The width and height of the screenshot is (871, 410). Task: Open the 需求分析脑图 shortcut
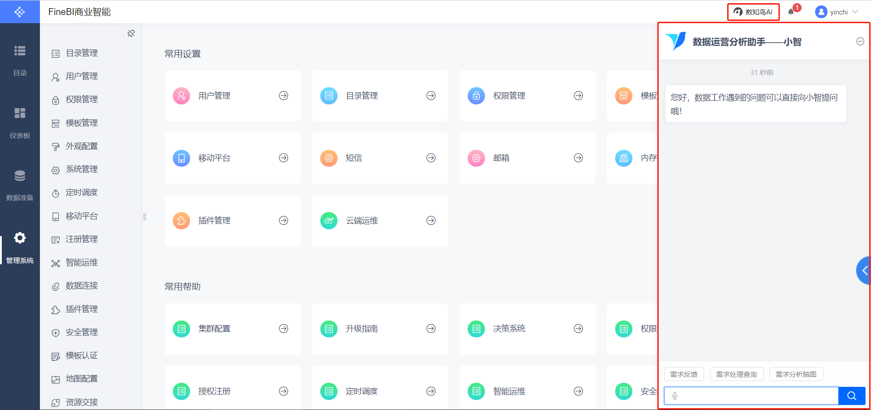(x=796, y=374)
